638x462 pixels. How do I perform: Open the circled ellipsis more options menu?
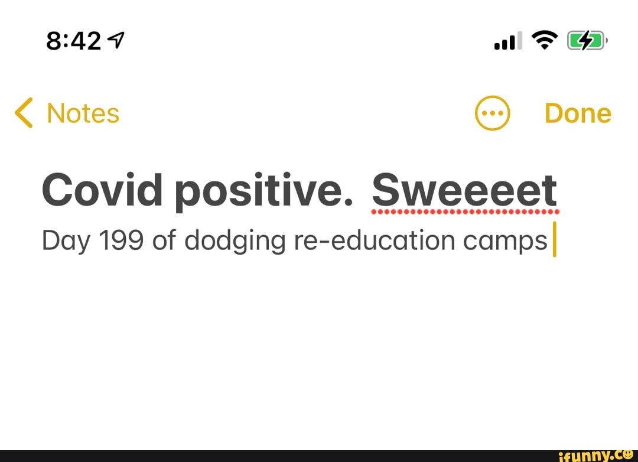coord(492,113)
